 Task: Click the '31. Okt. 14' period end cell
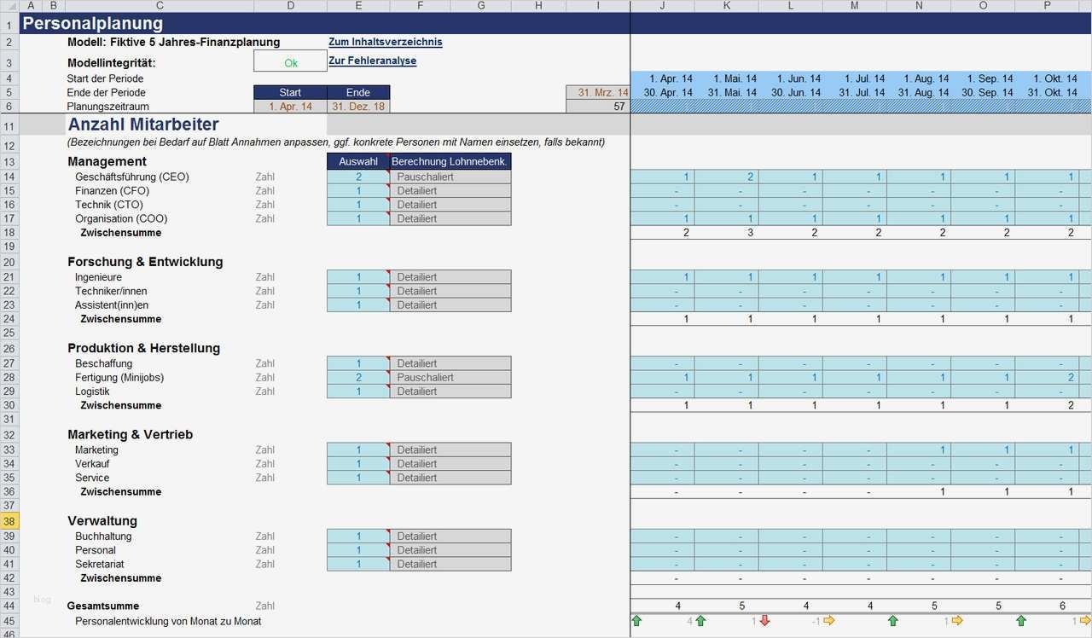(1047, 92)
